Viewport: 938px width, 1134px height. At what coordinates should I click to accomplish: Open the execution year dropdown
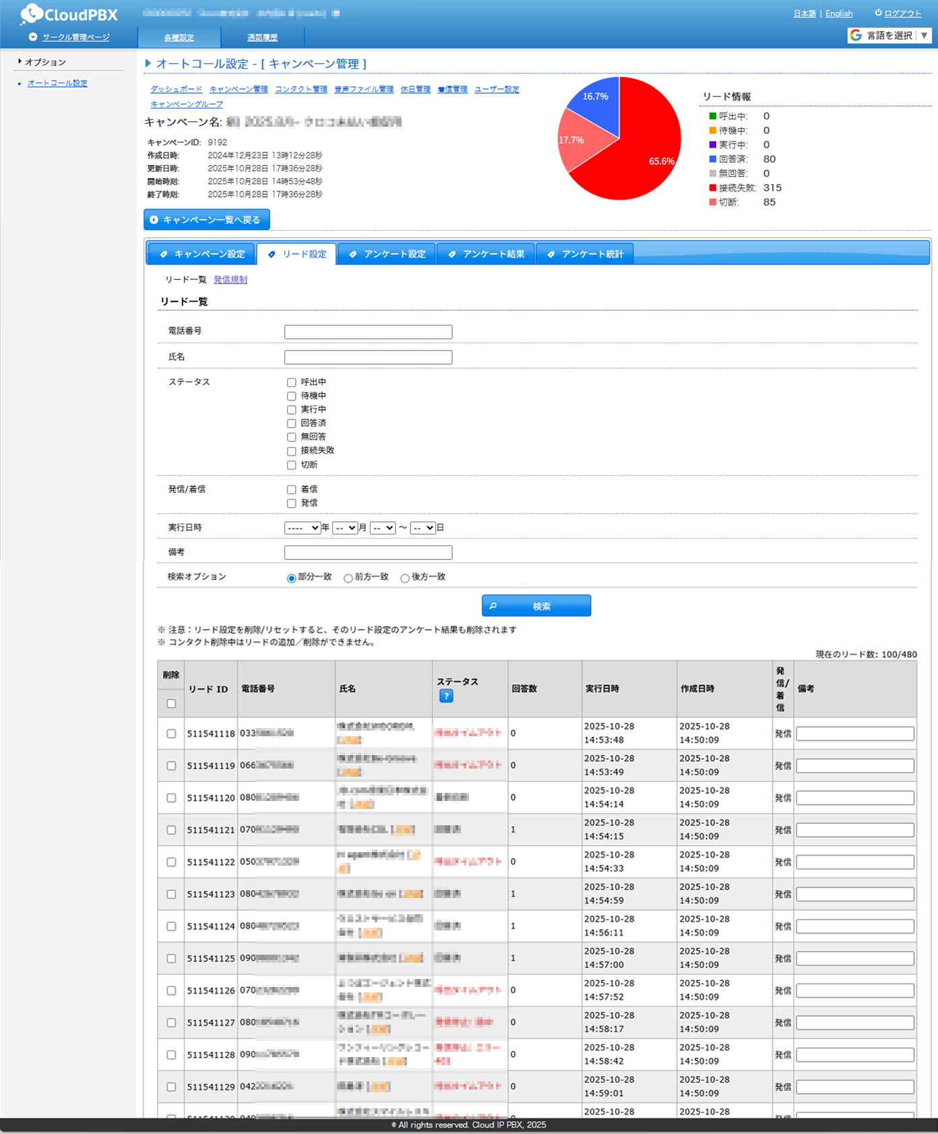click(302, 528)
